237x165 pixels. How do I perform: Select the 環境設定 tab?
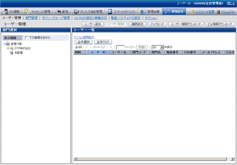174,11
